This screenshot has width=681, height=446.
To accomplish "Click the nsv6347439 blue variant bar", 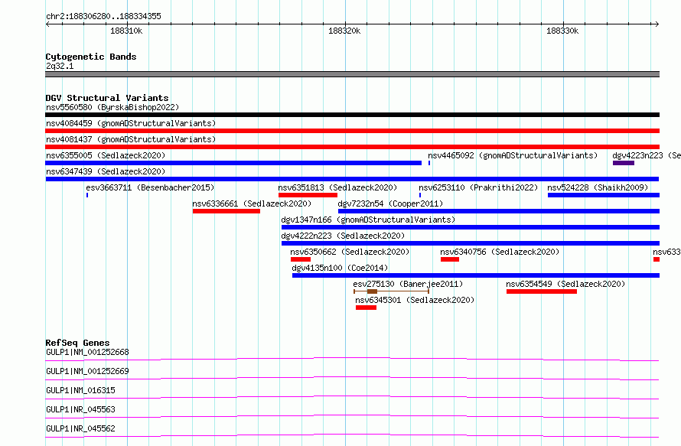I will click(352, 179).
